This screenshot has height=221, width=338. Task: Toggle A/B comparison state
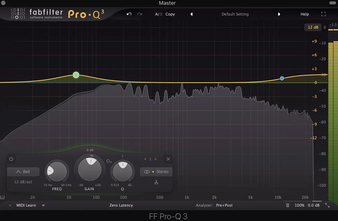pyautogui.click(x=158, y=14)
